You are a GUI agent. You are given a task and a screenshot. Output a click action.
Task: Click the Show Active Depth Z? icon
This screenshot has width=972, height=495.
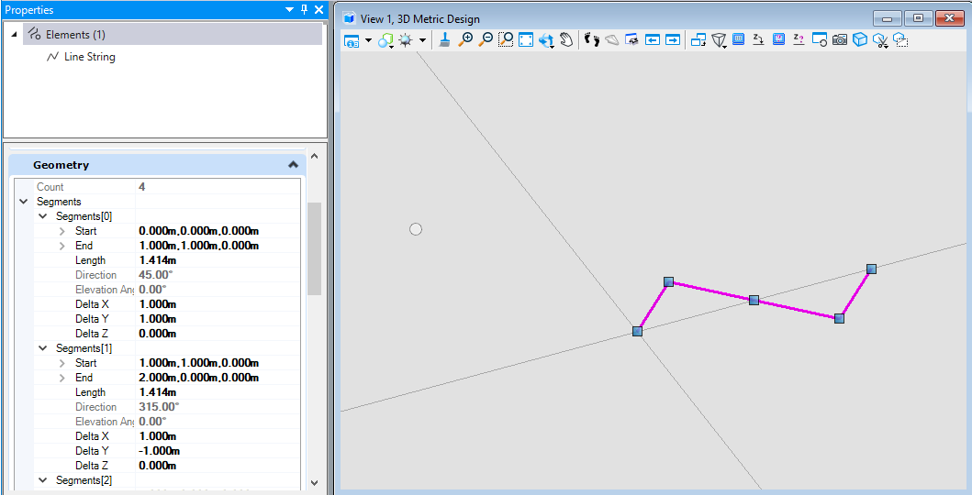799,39
